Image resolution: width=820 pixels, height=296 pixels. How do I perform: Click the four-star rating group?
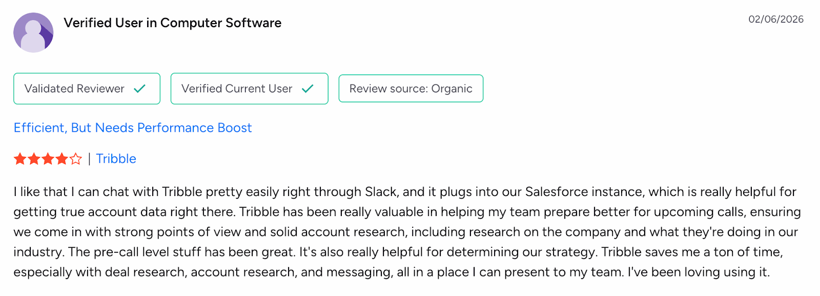pyautogui.click(x=47, y=159)
